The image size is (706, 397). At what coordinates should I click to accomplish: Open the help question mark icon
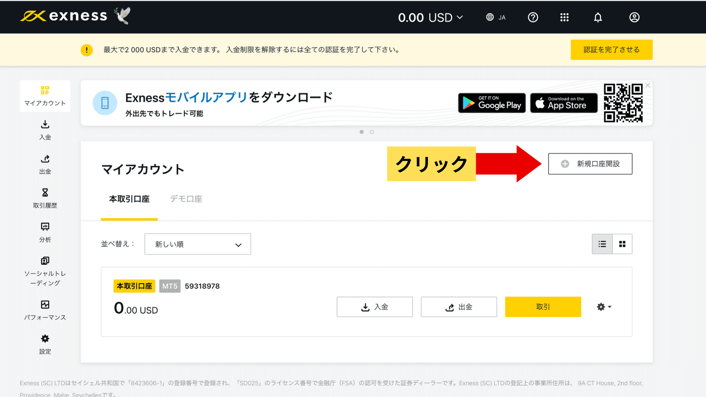(x=533, y=17)
